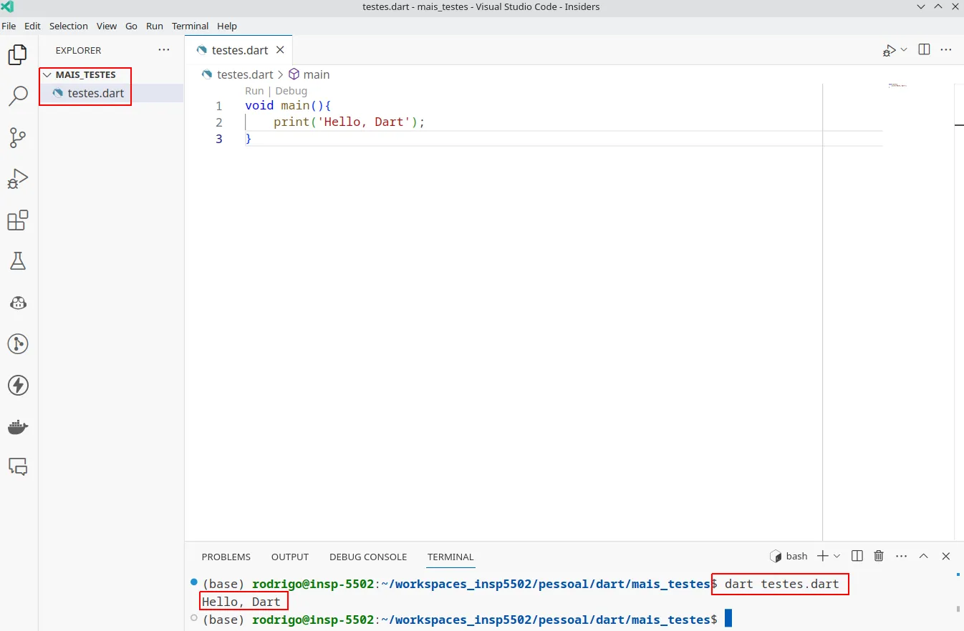The image size is (964, 631).
Task: Open the Extensions view icon
Action: tap(18, 220)
